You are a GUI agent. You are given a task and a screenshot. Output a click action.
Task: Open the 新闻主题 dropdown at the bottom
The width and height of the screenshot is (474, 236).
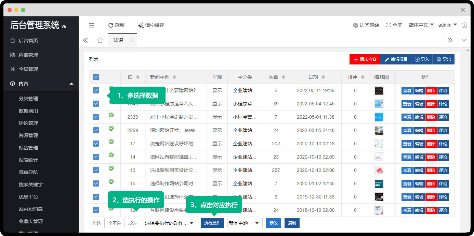tap(245, 223)
